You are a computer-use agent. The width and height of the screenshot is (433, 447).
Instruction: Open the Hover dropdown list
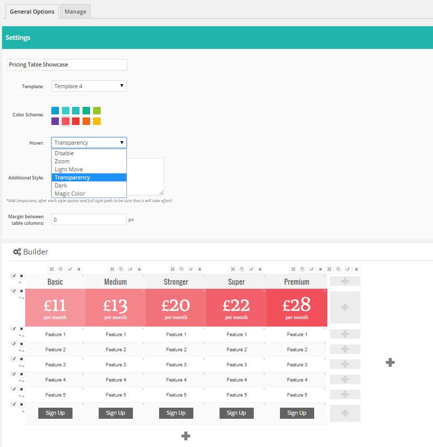point(89,142)
